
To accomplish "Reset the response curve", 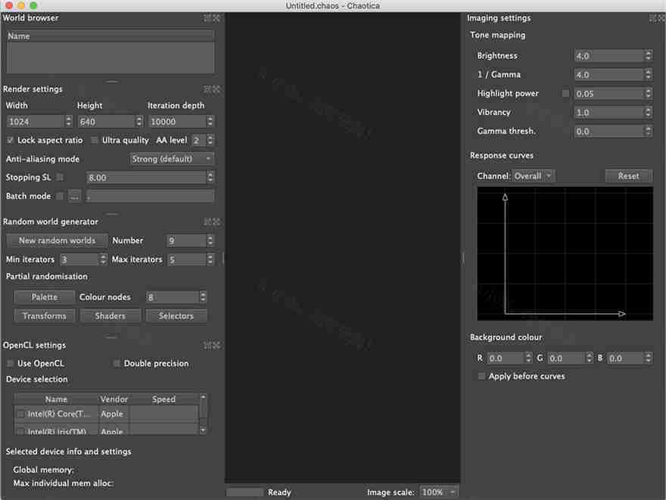I will [629, 175].
